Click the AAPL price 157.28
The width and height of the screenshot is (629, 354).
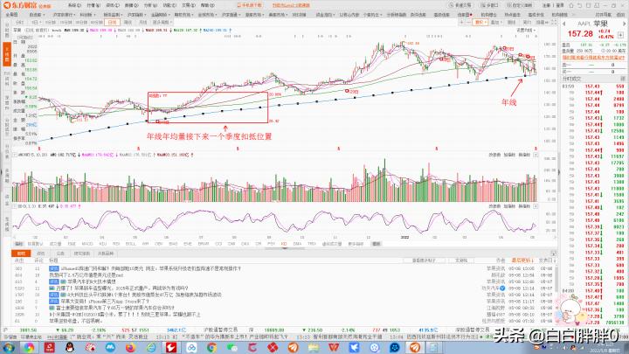580,34
